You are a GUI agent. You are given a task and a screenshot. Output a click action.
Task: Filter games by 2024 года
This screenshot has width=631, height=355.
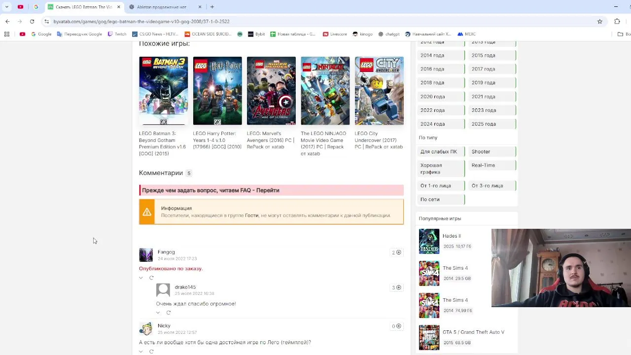tap(441, 124)
